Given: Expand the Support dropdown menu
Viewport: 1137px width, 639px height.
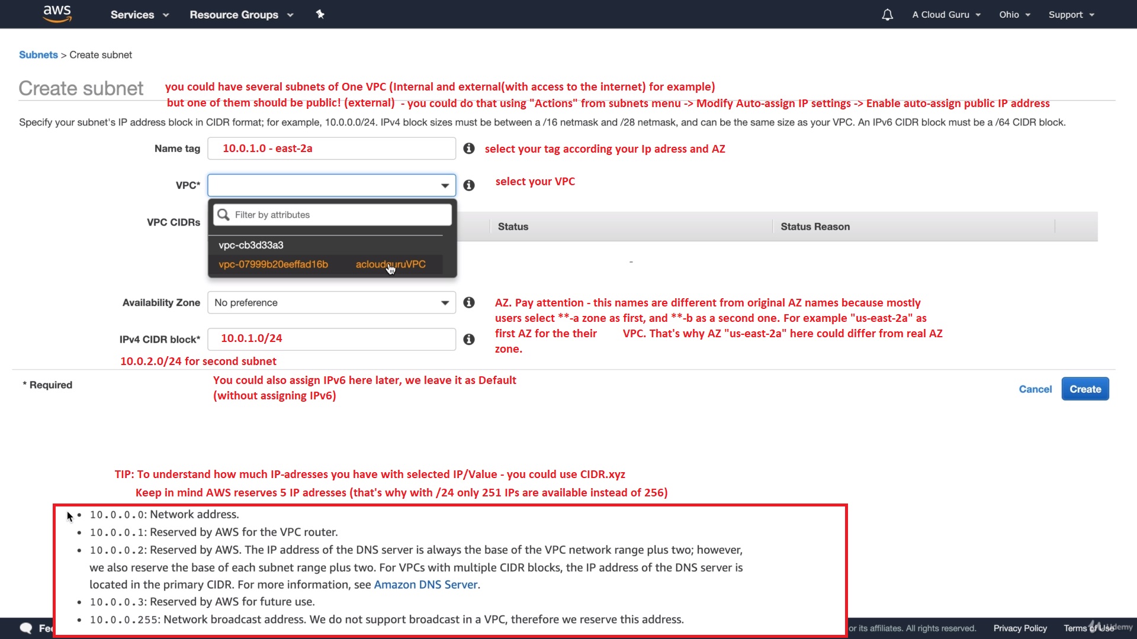Looking at the screenshot, I should point(1071,15).
